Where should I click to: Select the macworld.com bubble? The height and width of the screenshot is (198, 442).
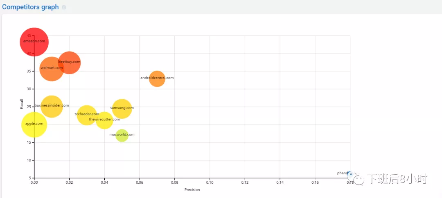coord(122,136)
